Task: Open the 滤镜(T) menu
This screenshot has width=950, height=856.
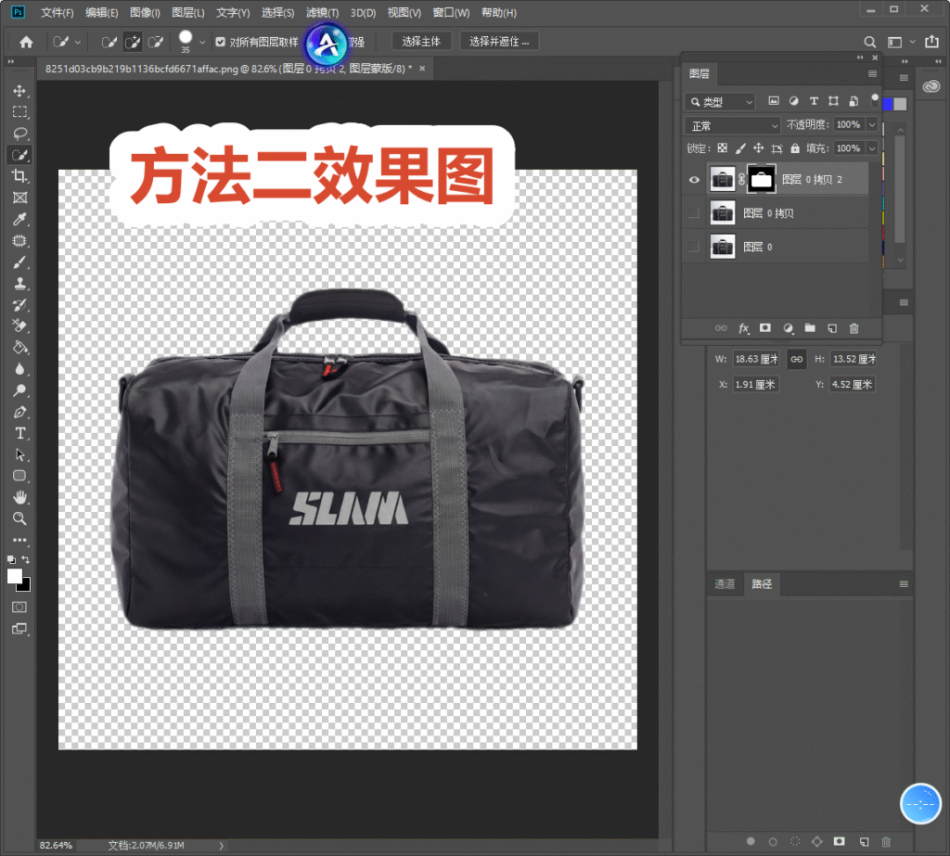Action: 322,13
